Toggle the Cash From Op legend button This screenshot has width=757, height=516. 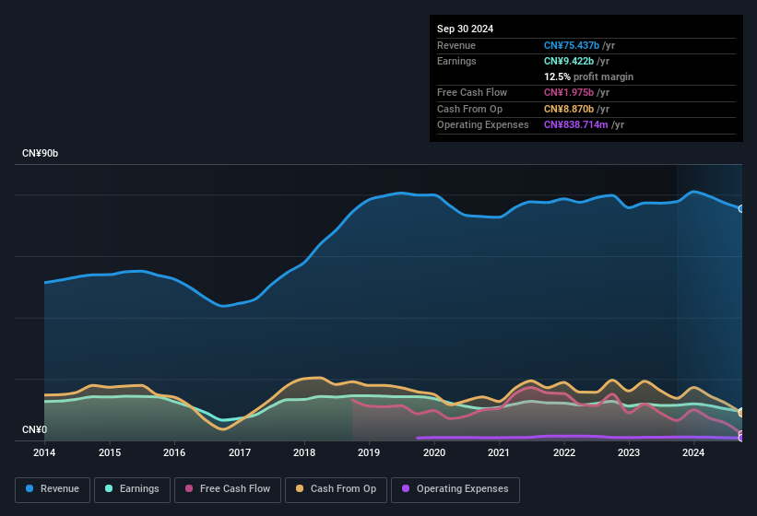point(336,489)
